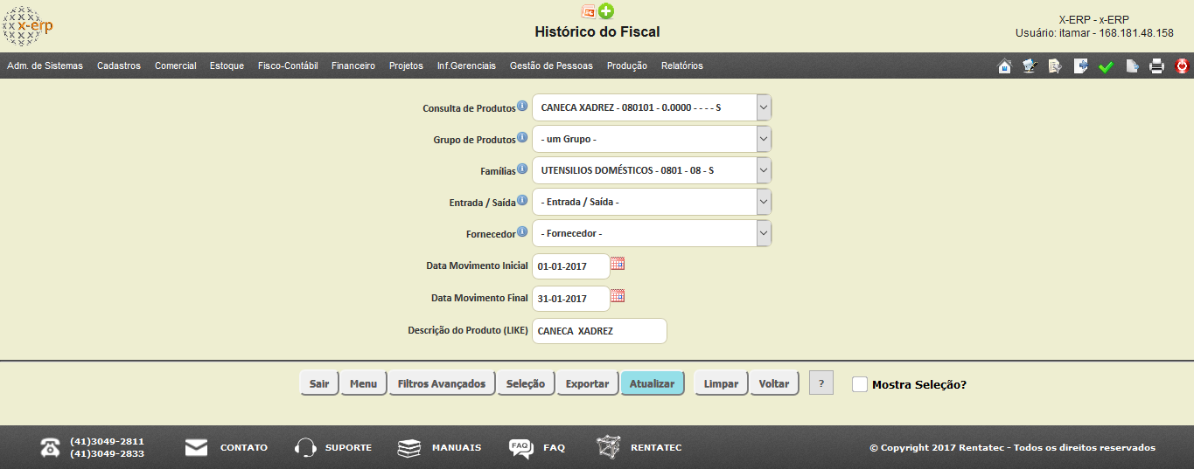Click info icon next to Grupo de Produtos
The image size is (1194, 469).
[522, 137]
